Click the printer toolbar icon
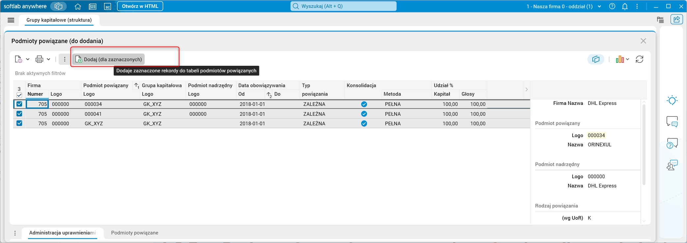The width and height of the screenshot is (687, 243). (39, 59)
